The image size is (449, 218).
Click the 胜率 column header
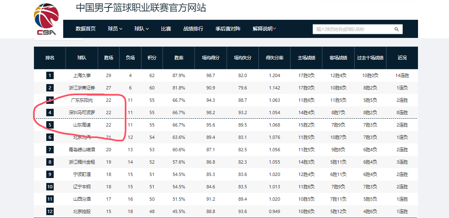(179, 58)
